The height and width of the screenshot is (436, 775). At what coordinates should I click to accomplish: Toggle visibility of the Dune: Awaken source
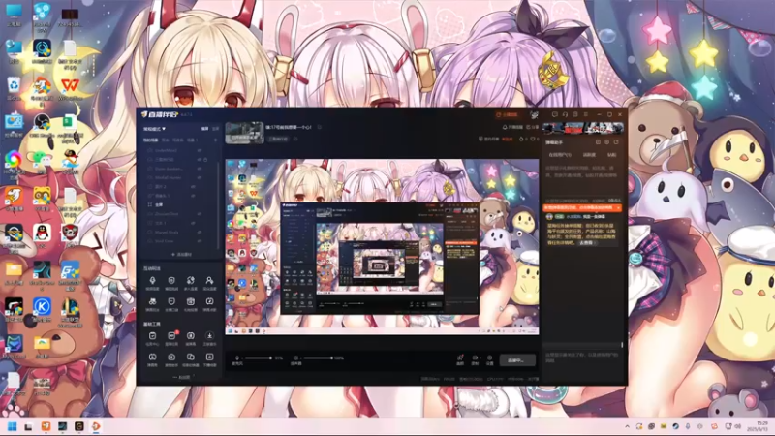click(200, 169)
